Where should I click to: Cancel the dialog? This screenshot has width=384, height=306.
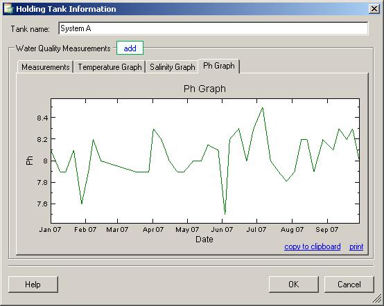[x=349, y=285]
